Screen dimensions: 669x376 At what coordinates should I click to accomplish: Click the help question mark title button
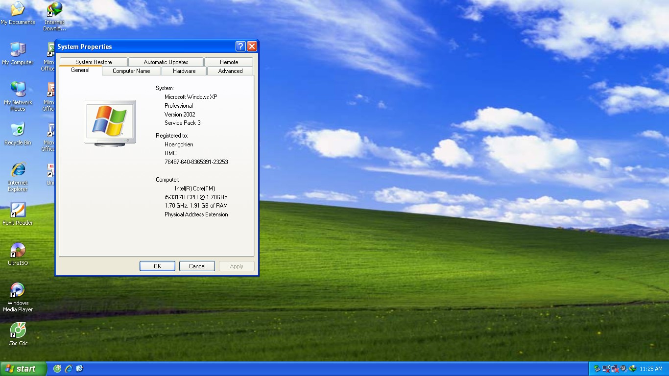point(240,47)
